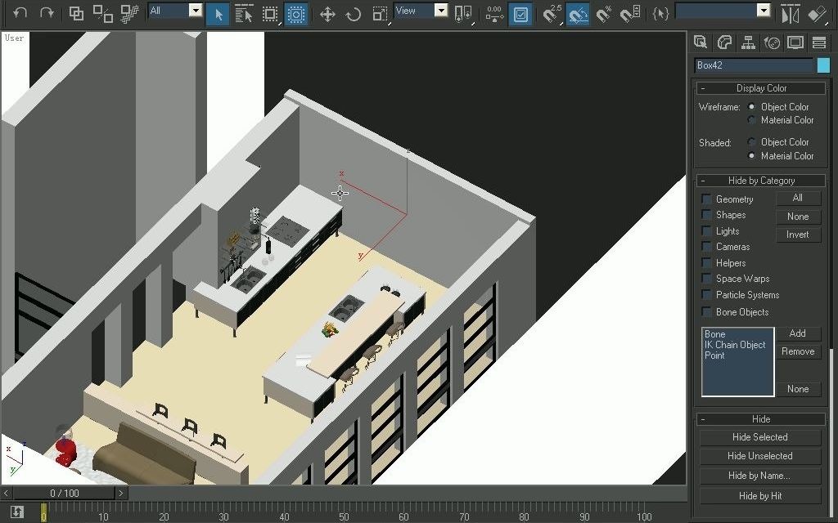Select the Select and Move tool

[x=327, y=14]
